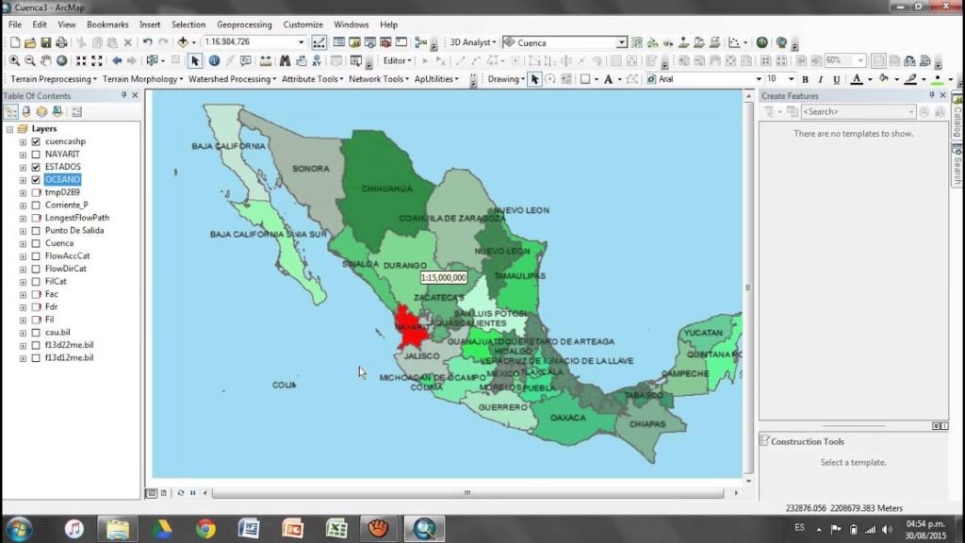Select the Find binoculars tool
This screenshot has height=543, width=965.
pos(284,60)
